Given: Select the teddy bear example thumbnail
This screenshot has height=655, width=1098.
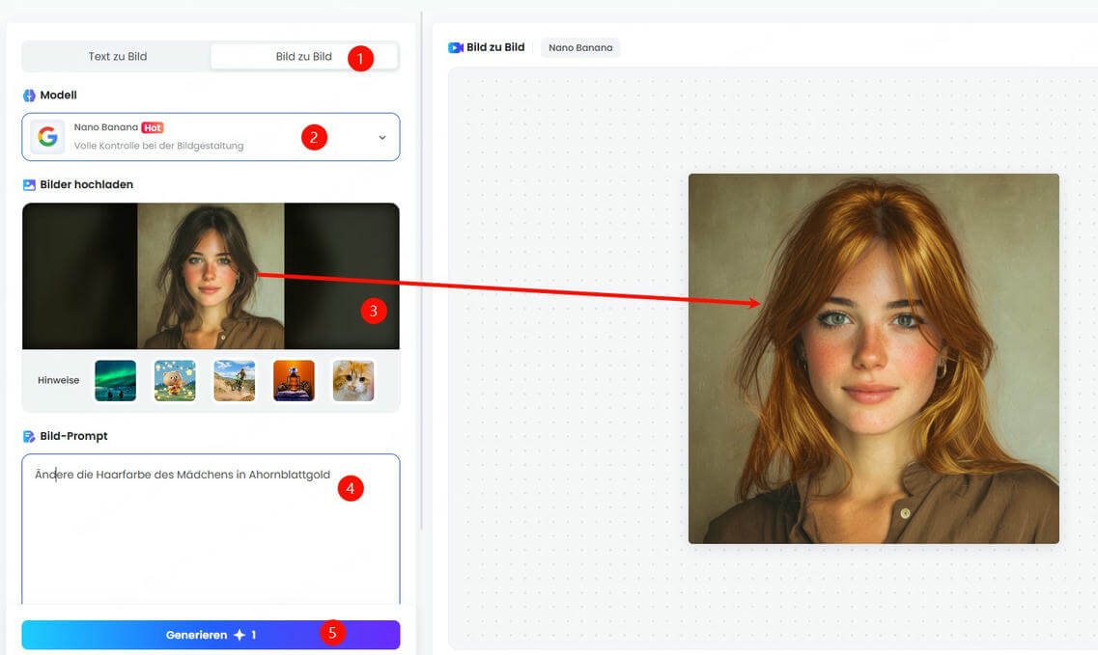Looking at the screenshot, I should point(173,380).
